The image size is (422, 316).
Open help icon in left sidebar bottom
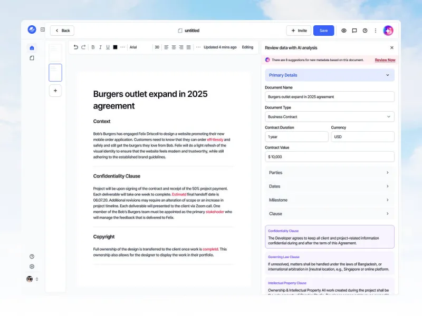point(32,256)
